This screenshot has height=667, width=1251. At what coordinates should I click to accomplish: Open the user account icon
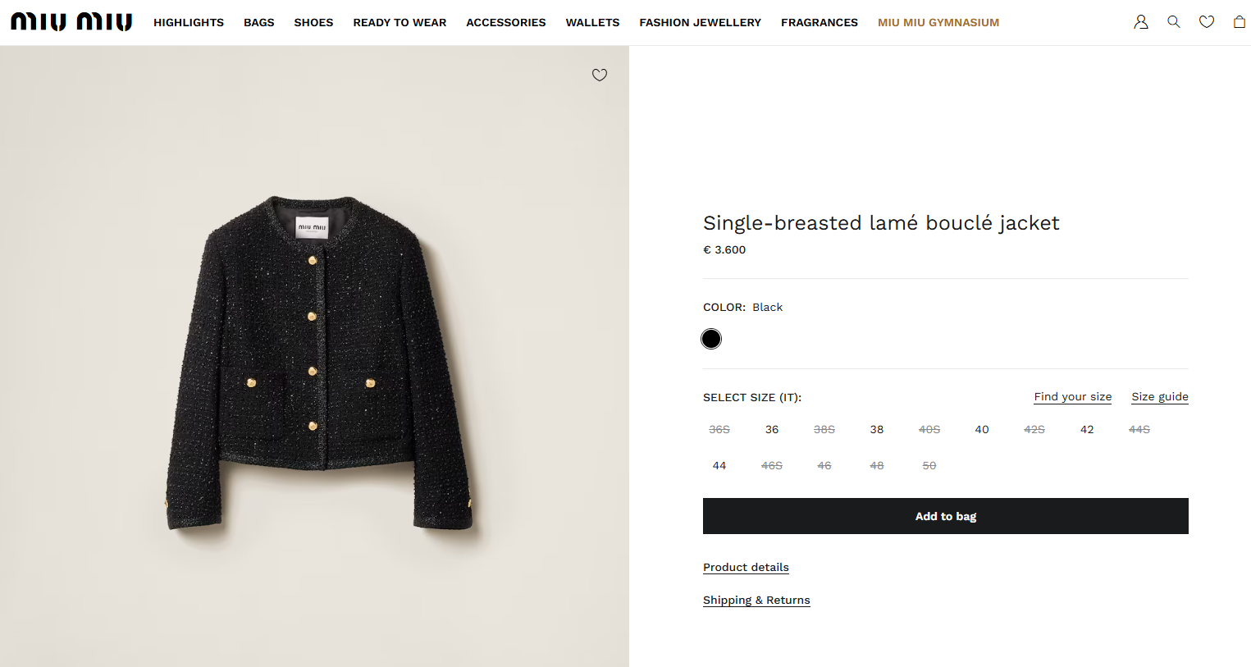(1140, 22)
